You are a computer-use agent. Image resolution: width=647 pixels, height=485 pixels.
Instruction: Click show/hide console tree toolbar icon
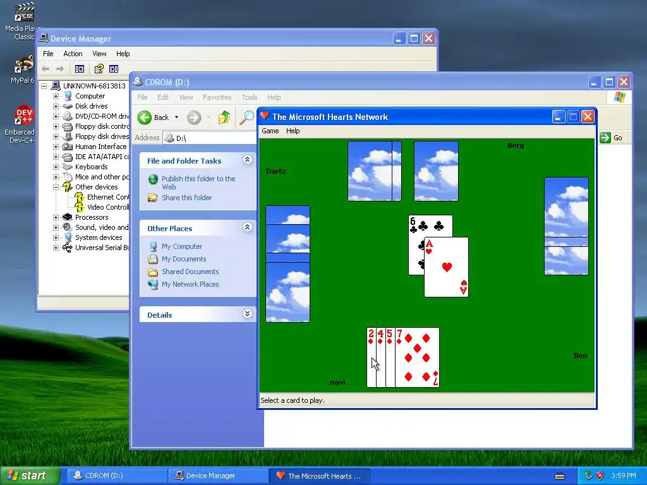point(79,69)
